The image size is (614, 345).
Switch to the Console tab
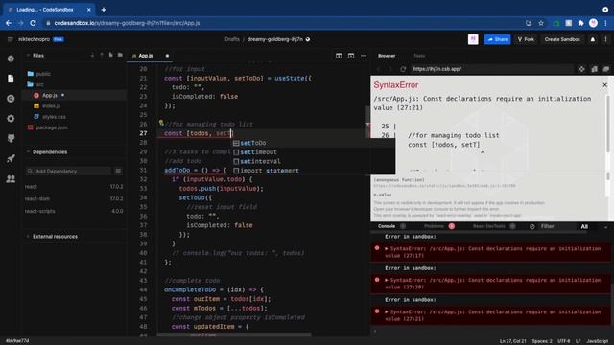pos(387,226)
